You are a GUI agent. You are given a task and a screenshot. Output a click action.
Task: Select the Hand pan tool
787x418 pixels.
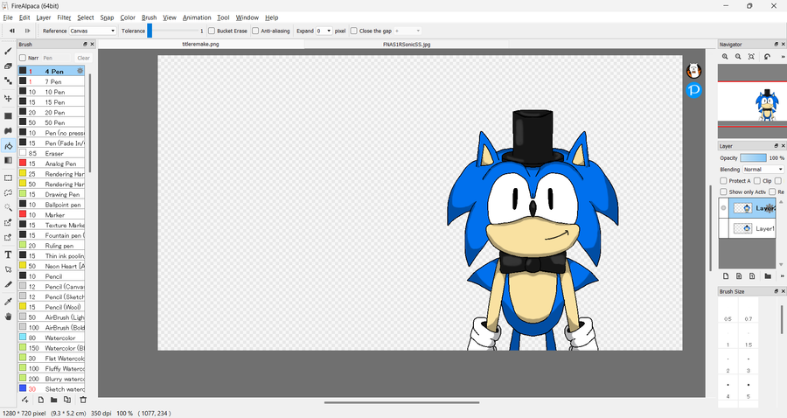point(8,317)
